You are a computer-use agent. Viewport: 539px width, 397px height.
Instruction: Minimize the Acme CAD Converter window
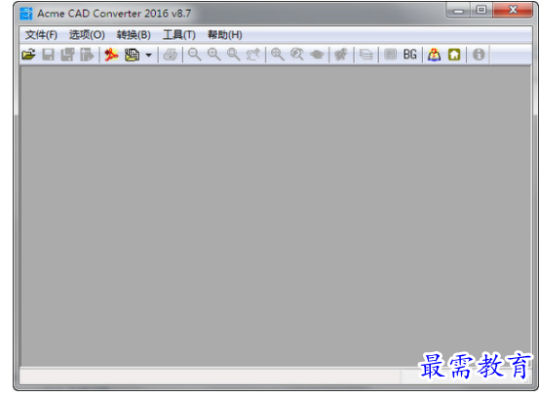(458, 11)
